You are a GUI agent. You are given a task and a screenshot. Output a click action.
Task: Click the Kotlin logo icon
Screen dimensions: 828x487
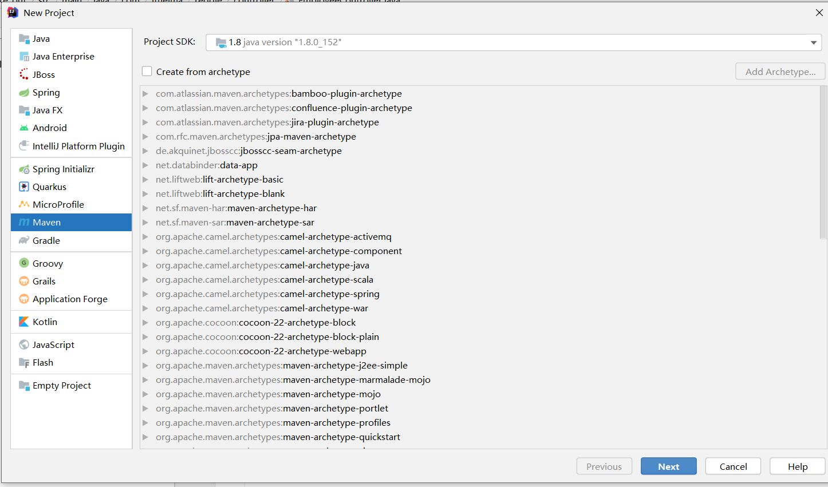pyautogui.click(x=24, y=322)
